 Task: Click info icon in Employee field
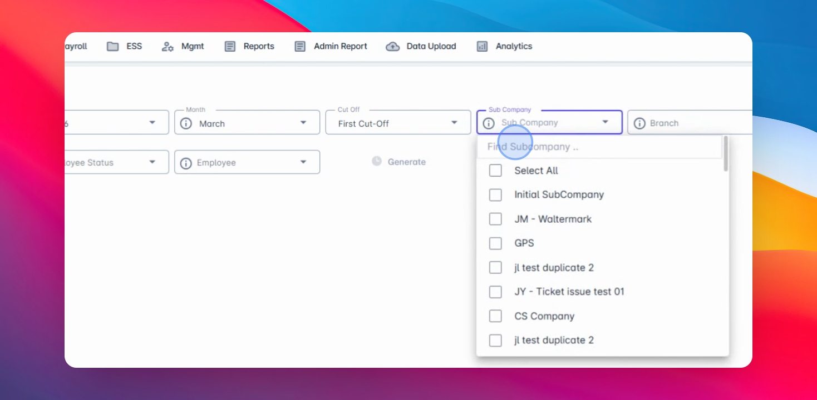tap(186, 163)
